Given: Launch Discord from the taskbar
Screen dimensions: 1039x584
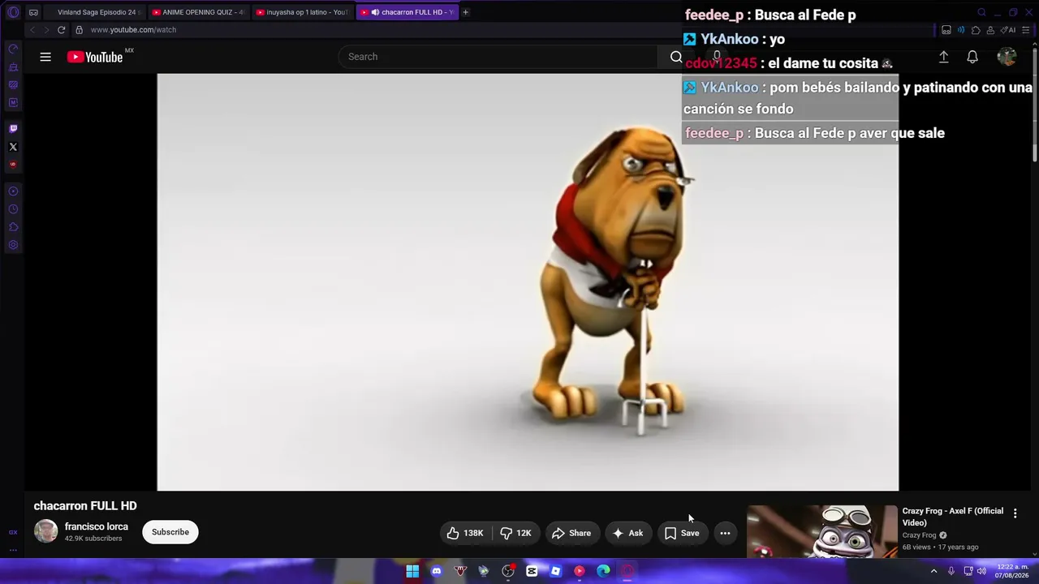Looking at the screenshot, I should (437, 571).
